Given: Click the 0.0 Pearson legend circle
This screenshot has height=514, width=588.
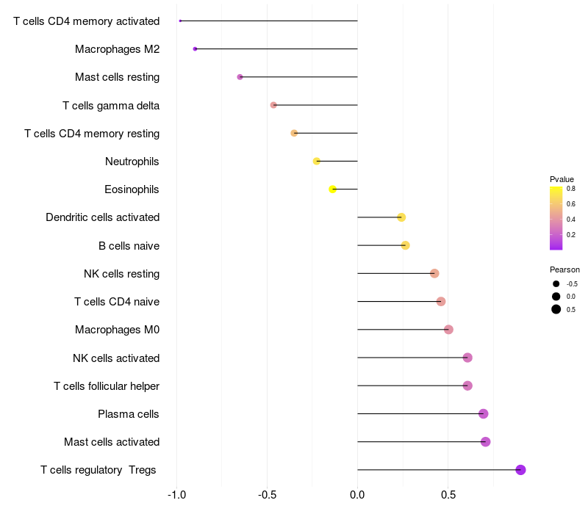Looking at the screenshot, I should click(556, 296).
